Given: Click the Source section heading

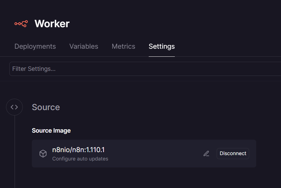Looking at the screenshot, I should (46, 107).
